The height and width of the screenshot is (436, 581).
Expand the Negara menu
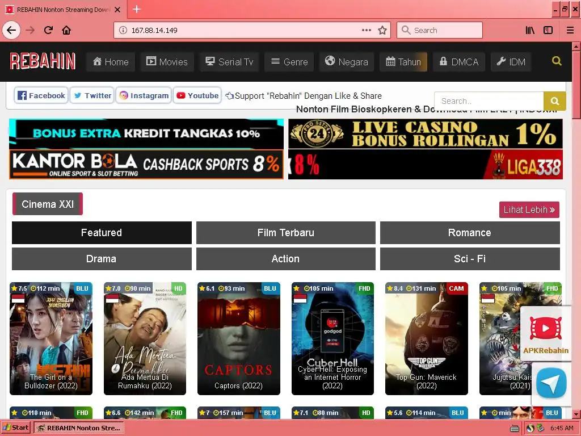(x=347, y=61)
